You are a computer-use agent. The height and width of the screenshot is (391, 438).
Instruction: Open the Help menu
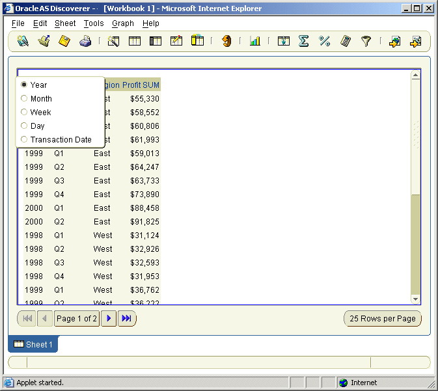point(151,23)
